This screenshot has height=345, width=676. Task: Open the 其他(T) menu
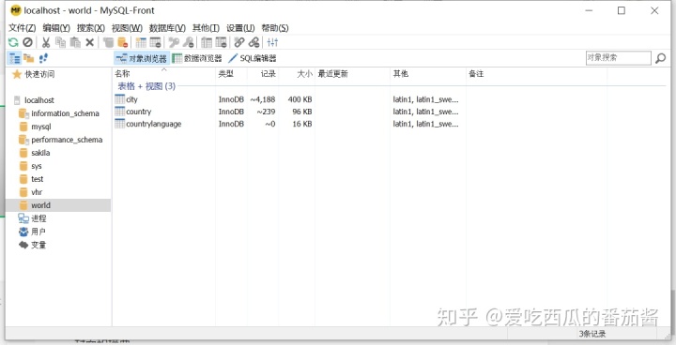[206, 28]
